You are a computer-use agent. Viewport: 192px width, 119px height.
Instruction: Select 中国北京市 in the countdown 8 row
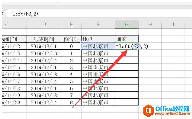pyautogui.click(x=98, y=102)
